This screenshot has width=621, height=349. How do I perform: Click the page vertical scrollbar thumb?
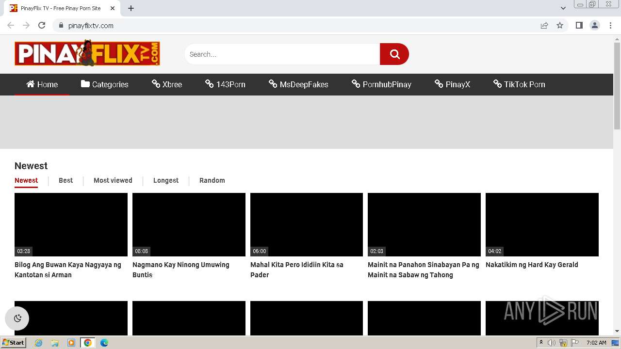pyautogui.click(x=617, y=86)
